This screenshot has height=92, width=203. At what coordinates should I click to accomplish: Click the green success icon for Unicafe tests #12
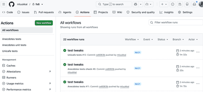point(65,50)
